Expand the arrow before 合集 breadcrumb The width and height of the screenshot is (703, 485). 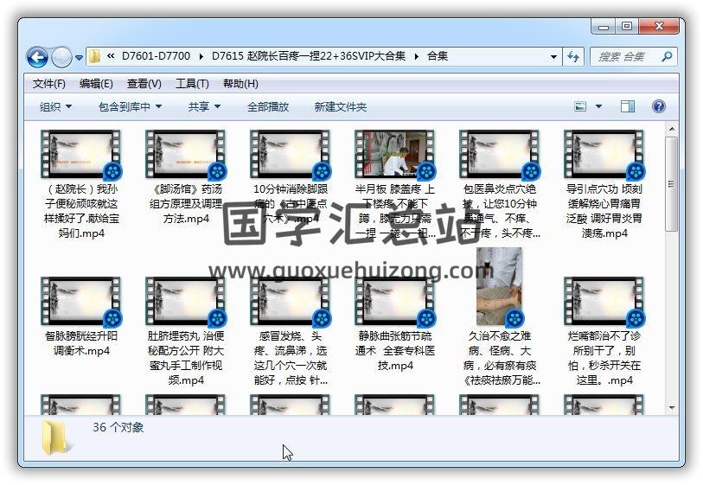click(417, 56)
